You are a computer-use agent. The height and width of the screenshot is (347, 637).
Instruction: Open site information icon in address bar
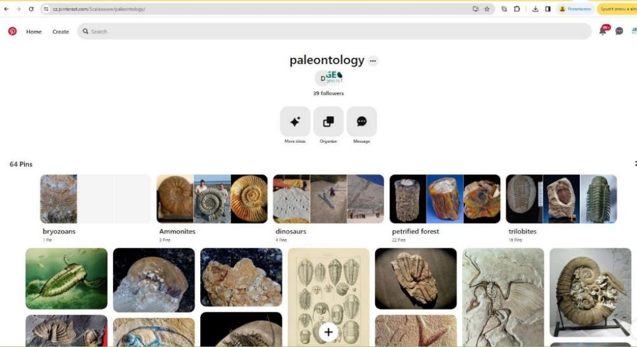point(46,9)
